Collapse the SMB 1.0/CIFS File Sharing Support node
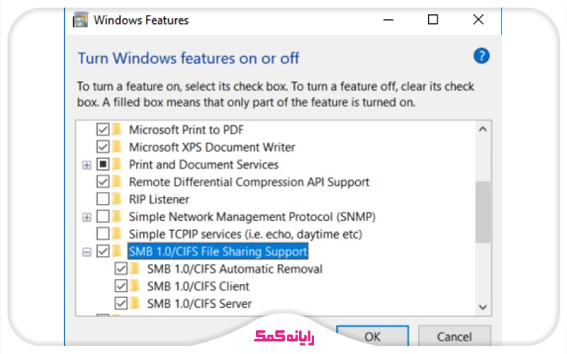Image resolution: width=567 pixels, height=354 pixels. click(86, 251)
